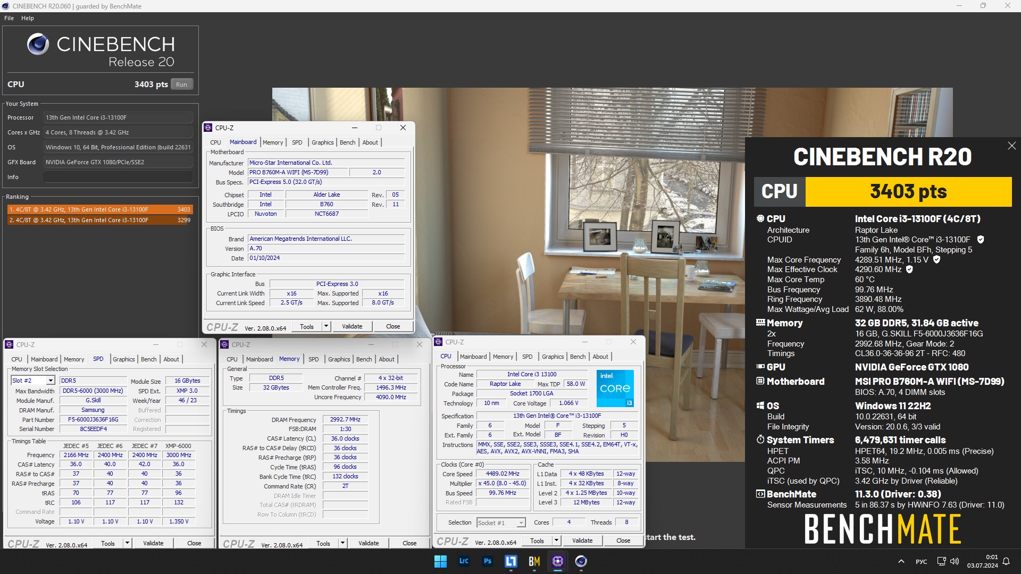Open the Cinebench Help menu
Image resolution: width=1021 pixels, height=574 pixels.
28,18
